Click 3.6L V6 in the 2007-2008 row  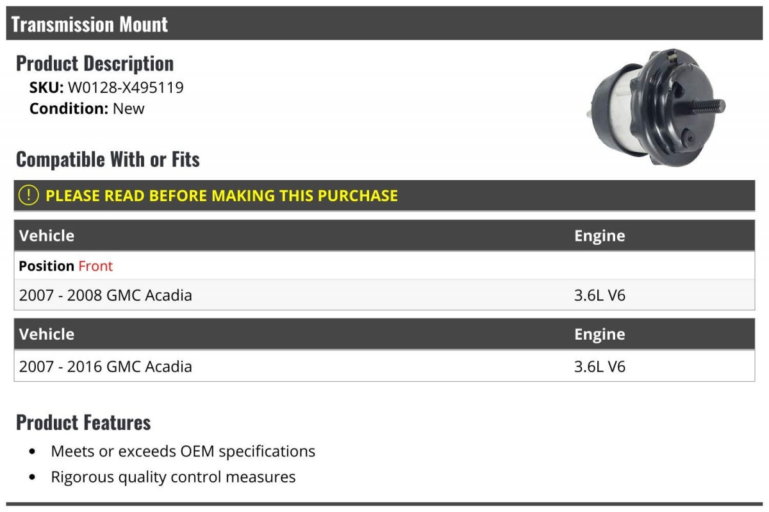coord(600,295)
